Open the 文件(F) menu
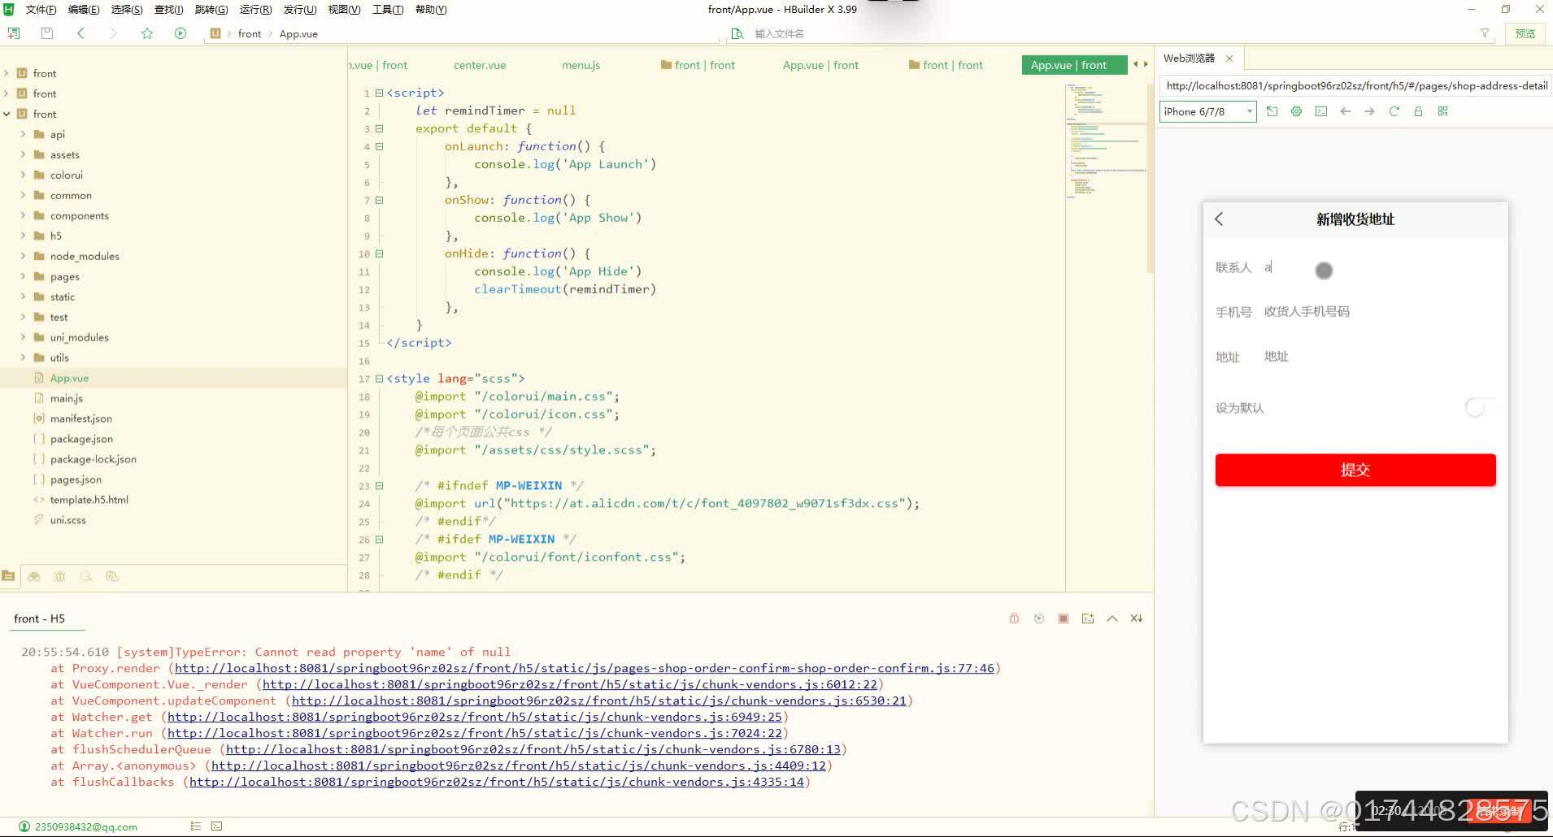The width and height of the screenshot is (1553, 837). click(41, 10)
